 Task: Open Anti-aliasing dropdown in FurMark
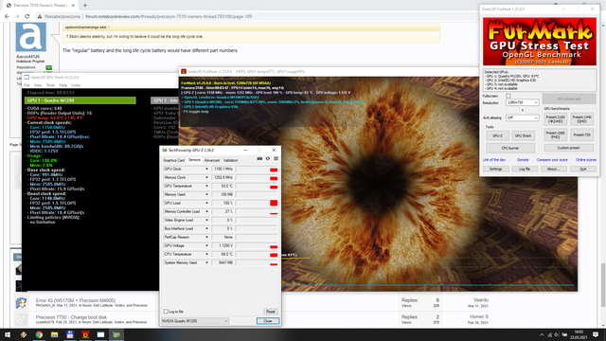point(522,117)
